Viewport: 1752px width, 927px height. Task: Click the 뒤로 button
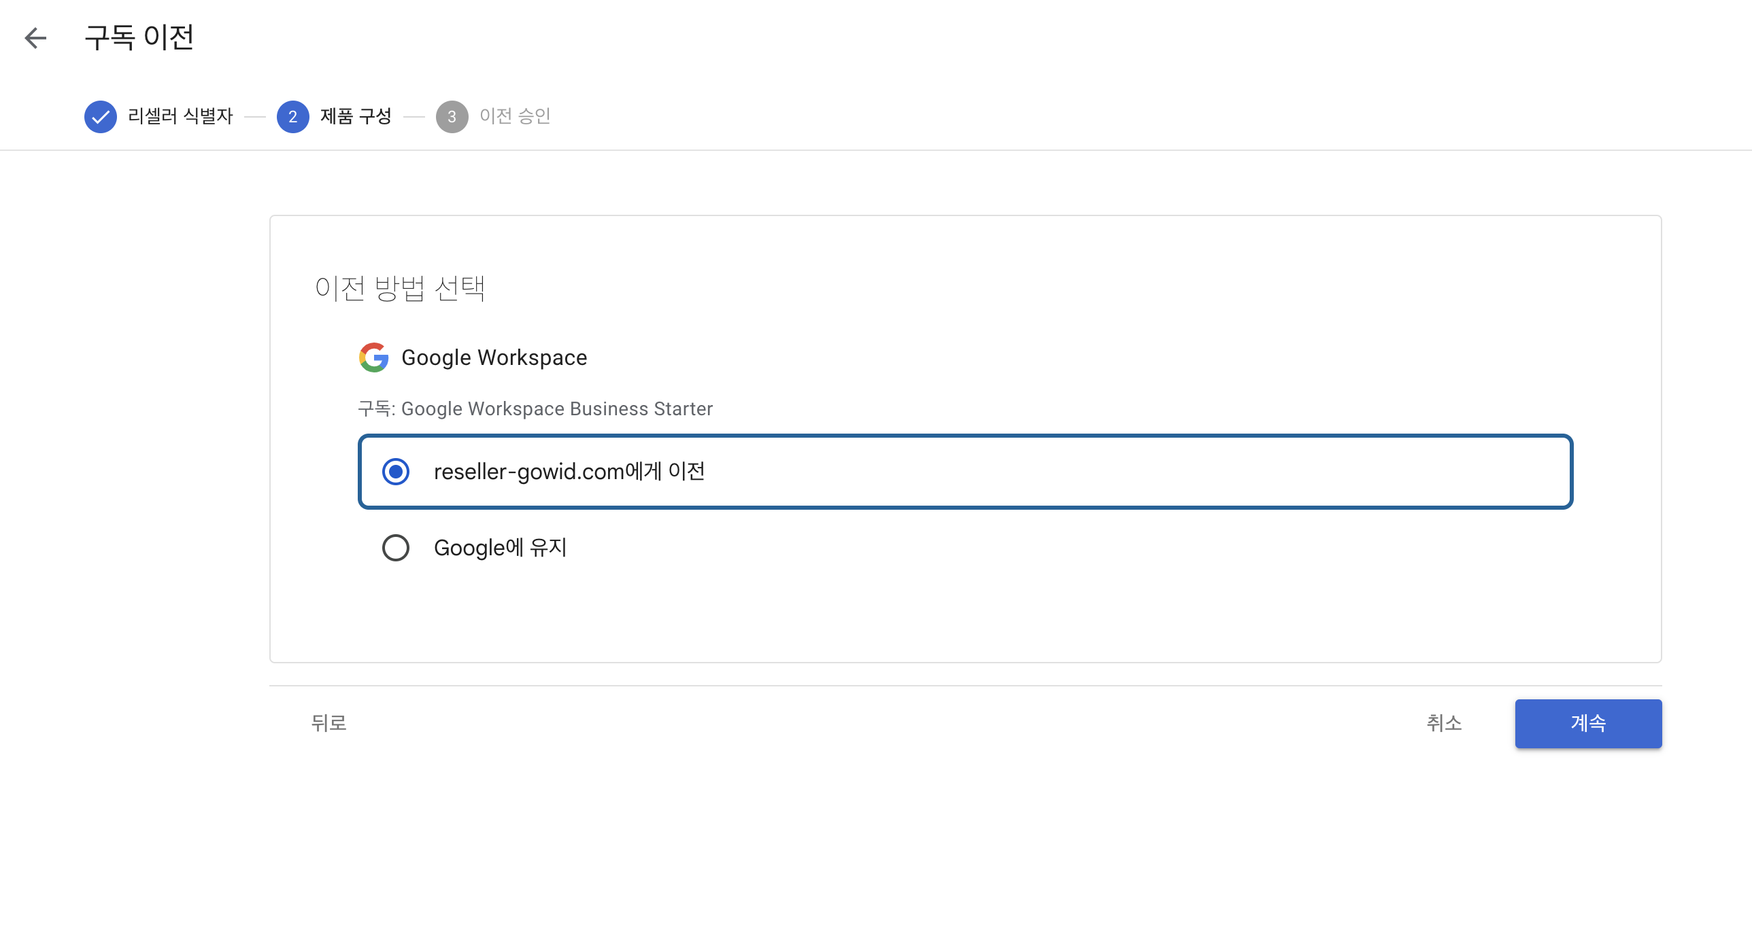tap(329, 723)
